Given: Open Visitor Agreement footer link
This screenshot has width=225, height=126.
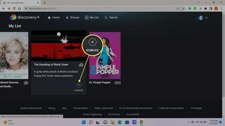Looking at the screenshot, I should (x=103, y=108).
